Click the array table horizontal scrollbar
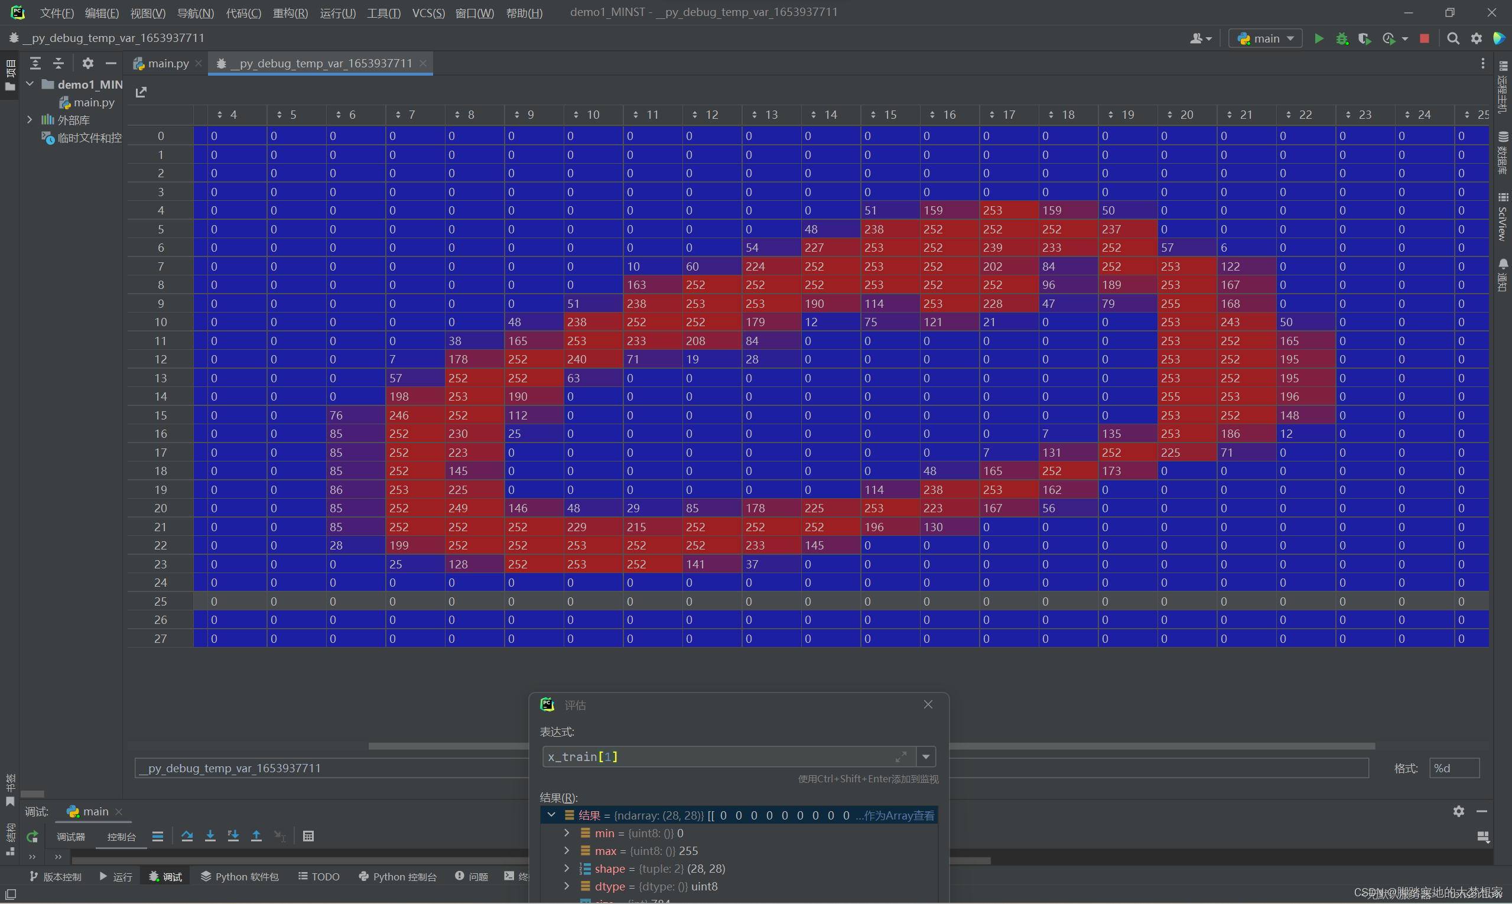Screen dimensions: 1512x904 [x=872, y=746]
